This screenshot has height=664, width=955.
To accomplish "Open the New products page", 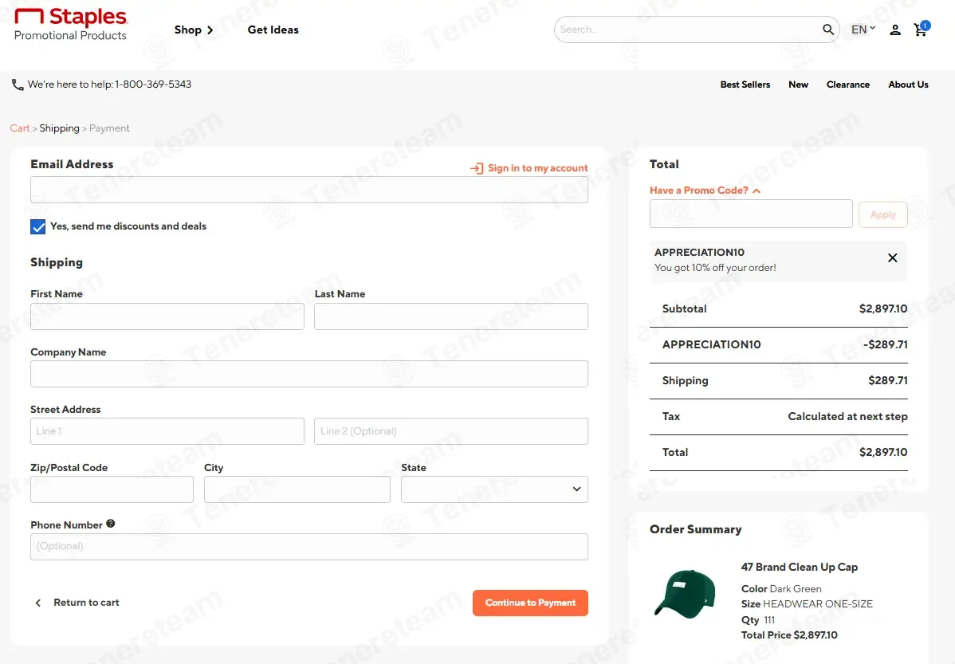I will pyautogui.click(x=798, y=84).
